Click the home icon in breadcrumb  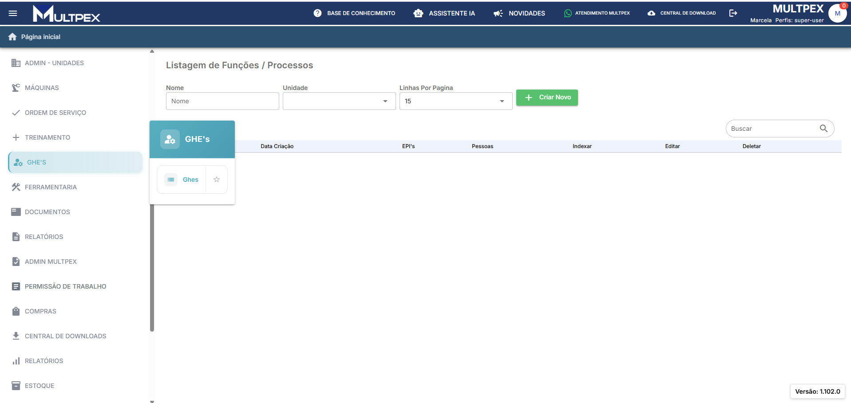[12, 37]
